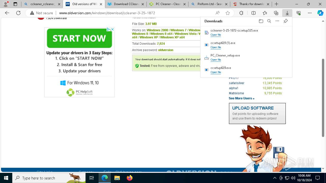Open the notification center icon

click(x=318, y=178)
